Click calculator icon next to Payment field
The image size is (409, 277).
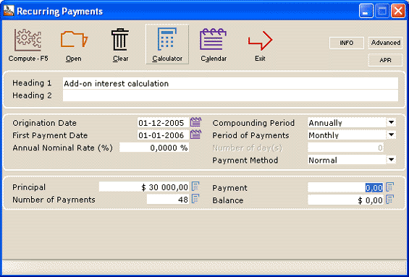click(x=390, y=187)
